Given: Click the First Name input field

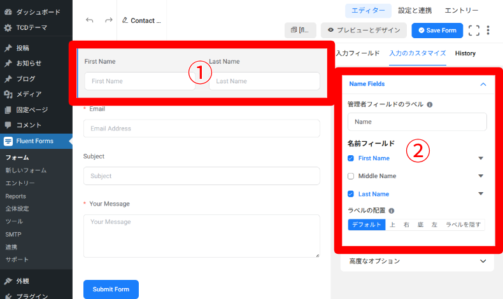Looking at the screenshot, I should (x=139, y=81).
